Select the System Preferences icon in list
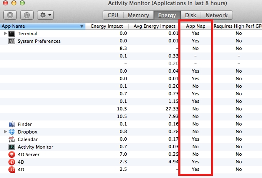The image size is (262, 178). tap(12, 41)
